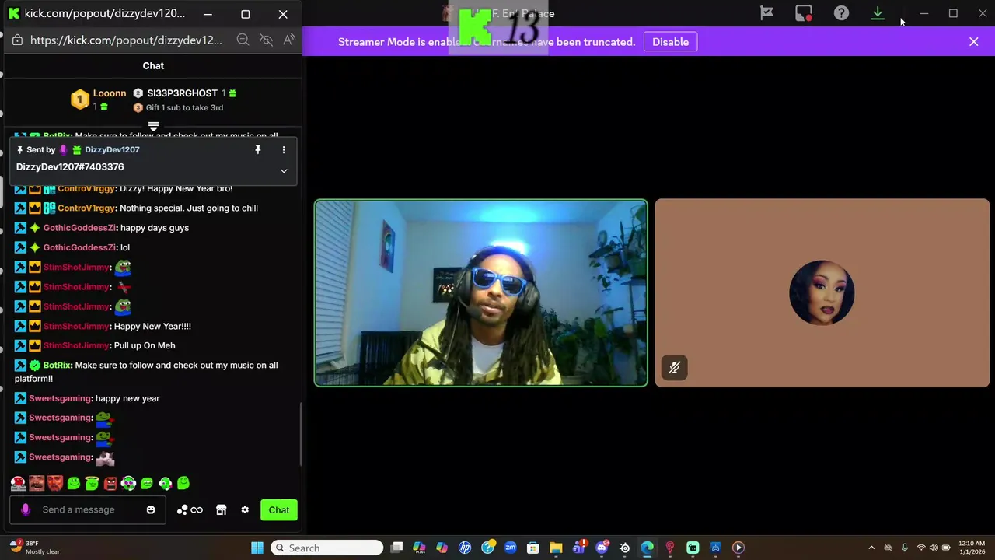The height and width of the screenshot is (560, 995).
Task: Click the chat scrollbar thumb
Action: (300, 434)
